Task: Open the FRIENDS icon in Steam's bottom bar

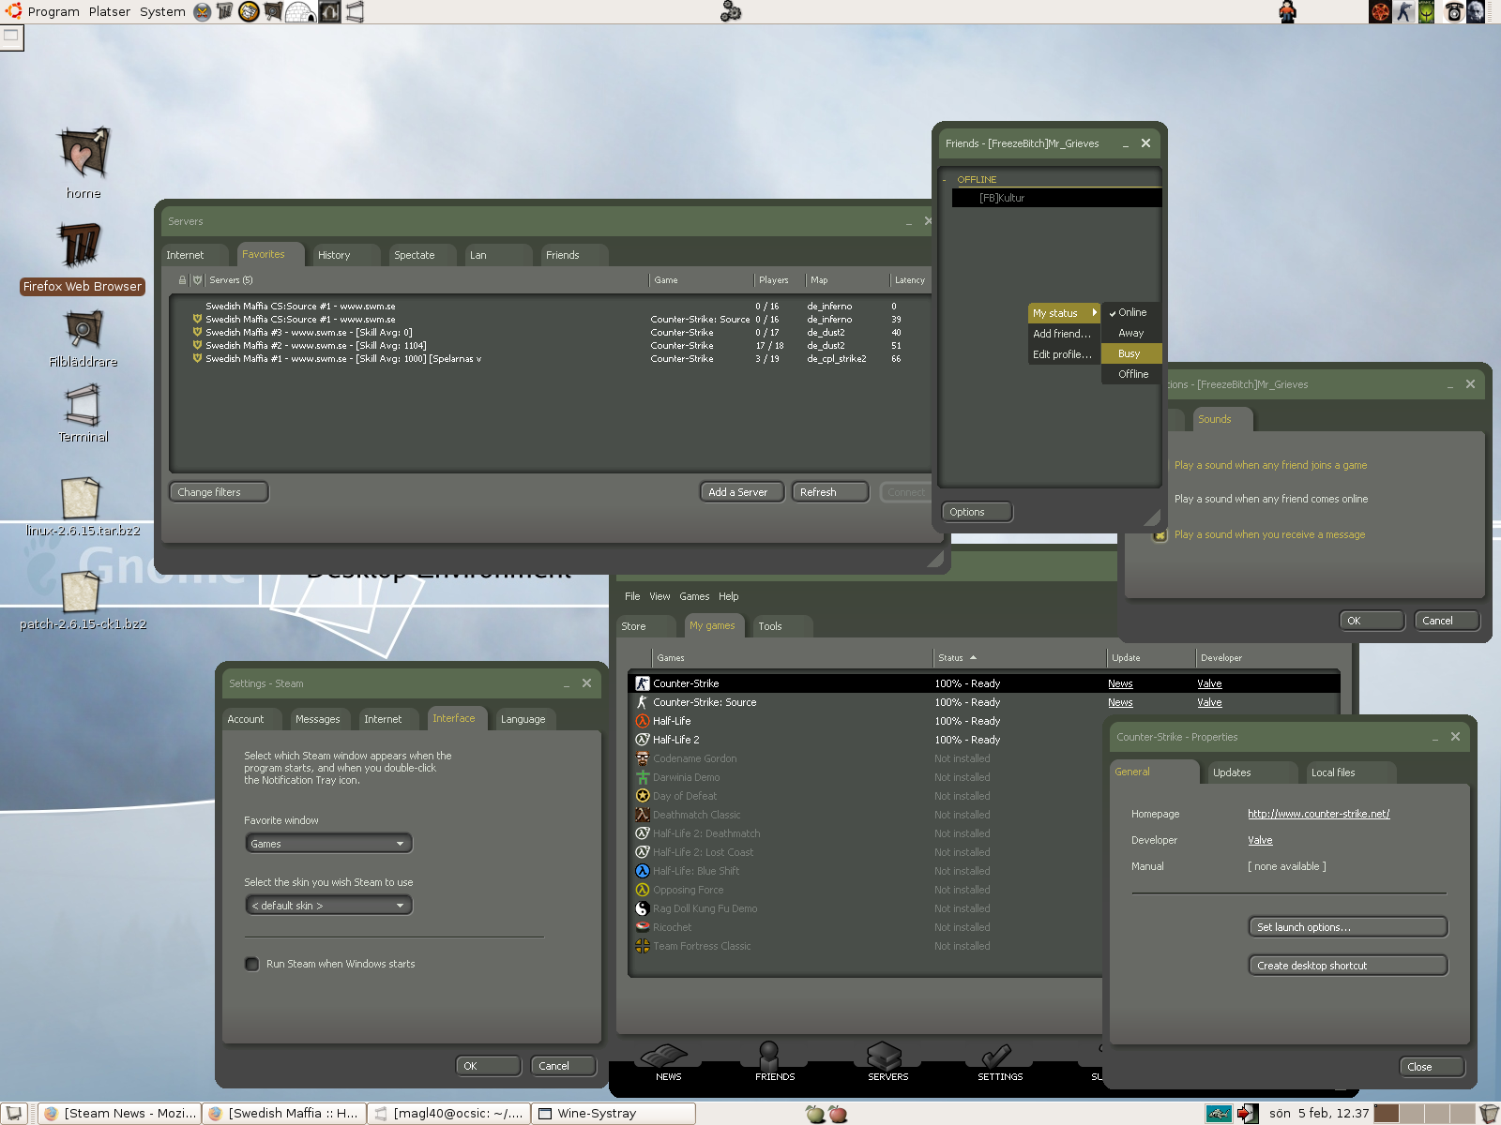Action: coord(771,1057)
